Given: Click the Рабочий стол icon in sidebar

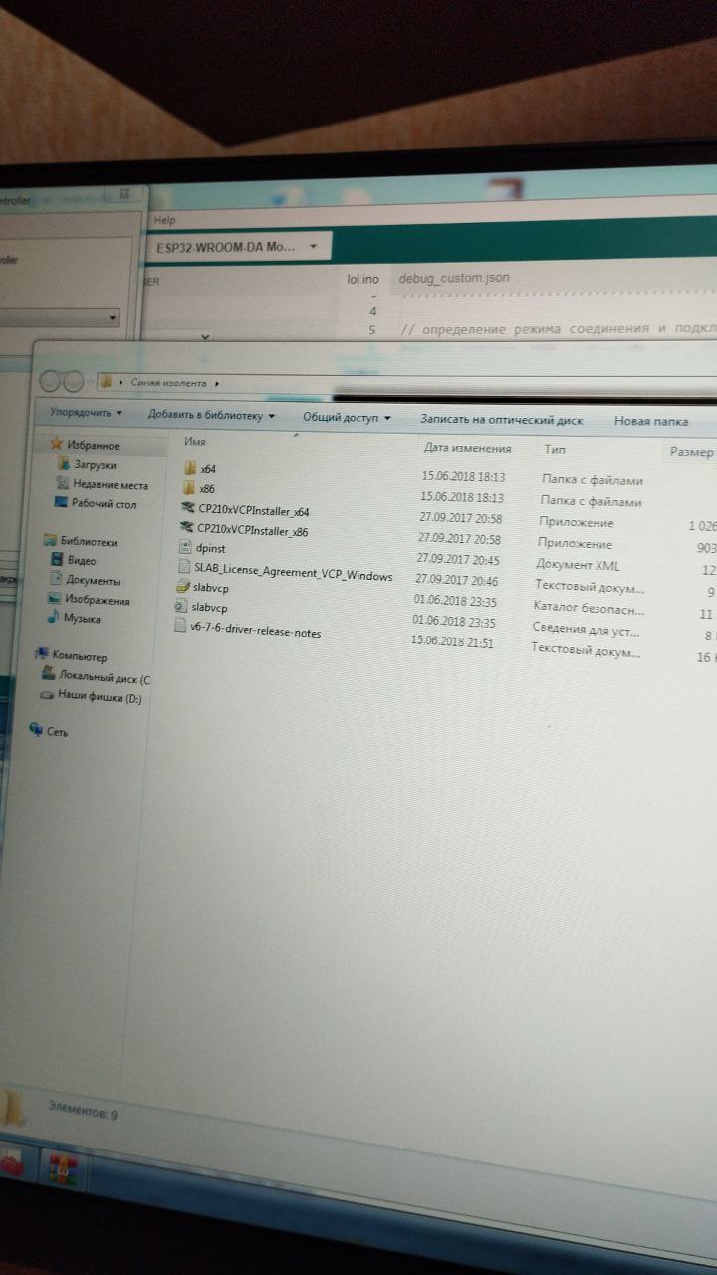Looking at the screenshot, I should 61,503.
